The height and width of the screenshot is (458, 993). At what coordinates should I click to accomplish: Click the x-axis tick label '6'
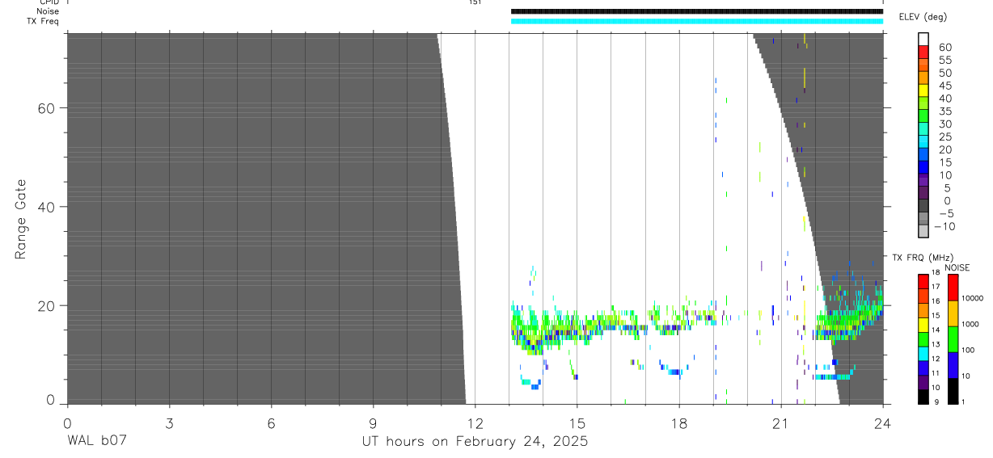point(271,422)
